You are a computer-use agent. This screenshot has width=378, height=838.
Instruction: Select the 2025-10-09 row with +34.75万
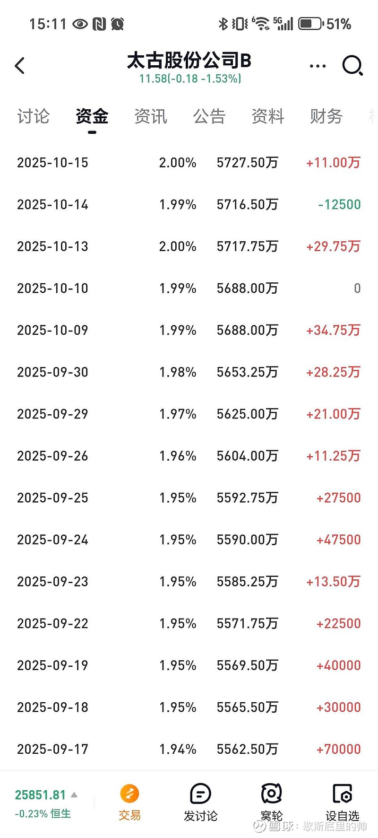(189, 330)
